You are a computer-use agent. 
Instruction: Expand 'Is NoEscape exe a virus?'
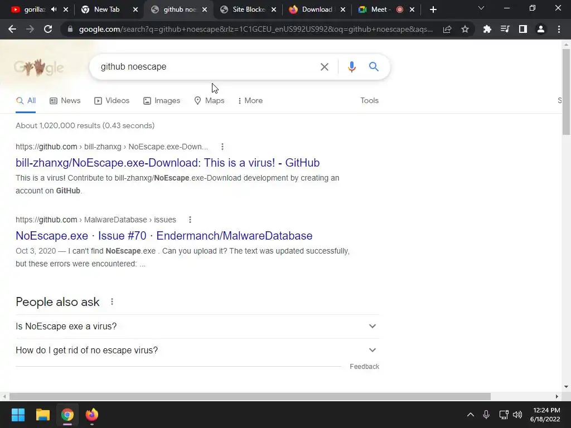click(197, 327)
